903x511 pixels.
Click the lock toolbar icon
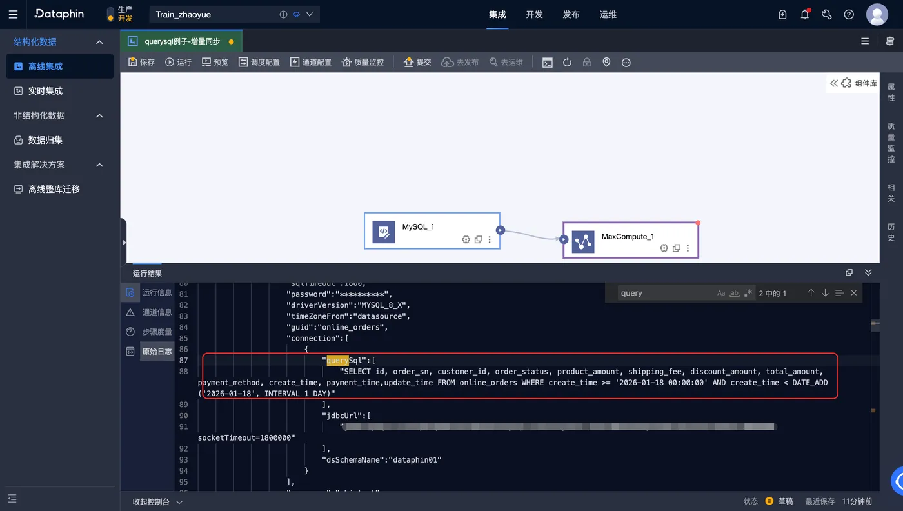586,63
